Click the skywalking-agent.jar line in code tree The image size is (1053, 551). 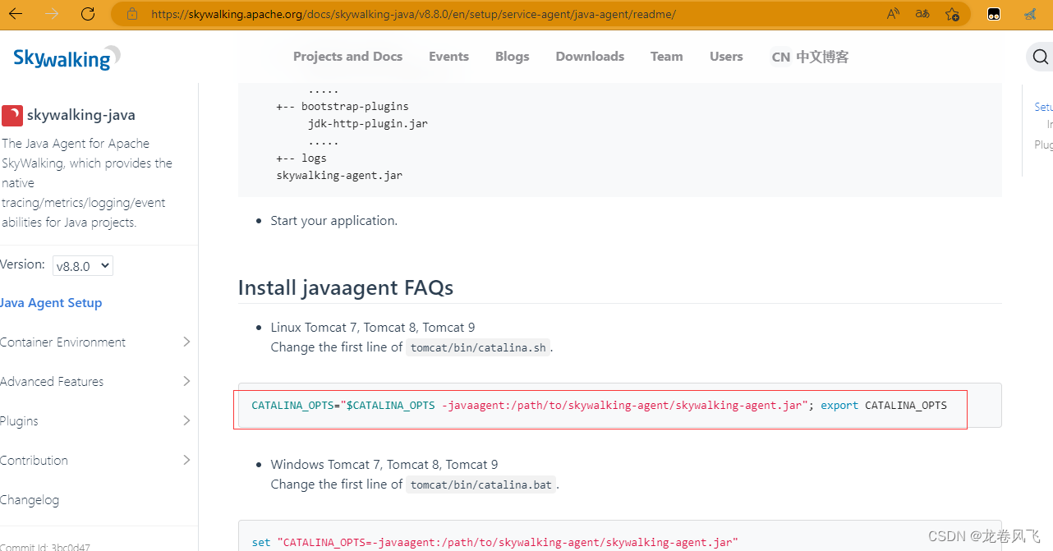point(339,176)
